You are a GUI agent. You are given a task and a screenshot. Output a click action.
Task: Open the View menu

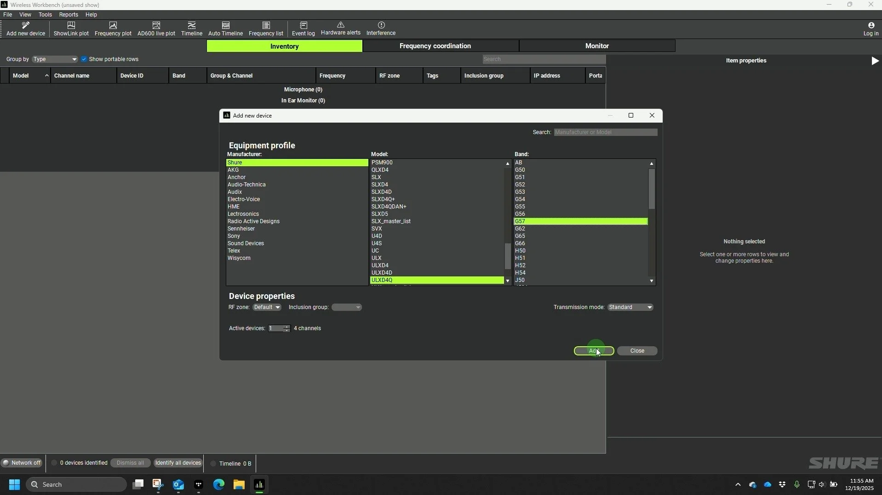click(25, 15)
